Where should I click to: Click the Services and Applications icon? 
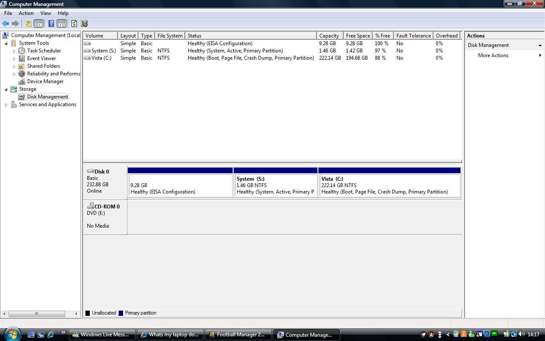pos(14,104)
